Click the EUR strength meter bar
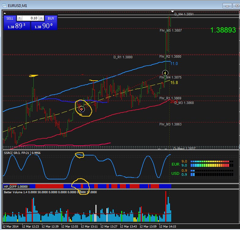The image size is (240, 230). tap(212, 163)
